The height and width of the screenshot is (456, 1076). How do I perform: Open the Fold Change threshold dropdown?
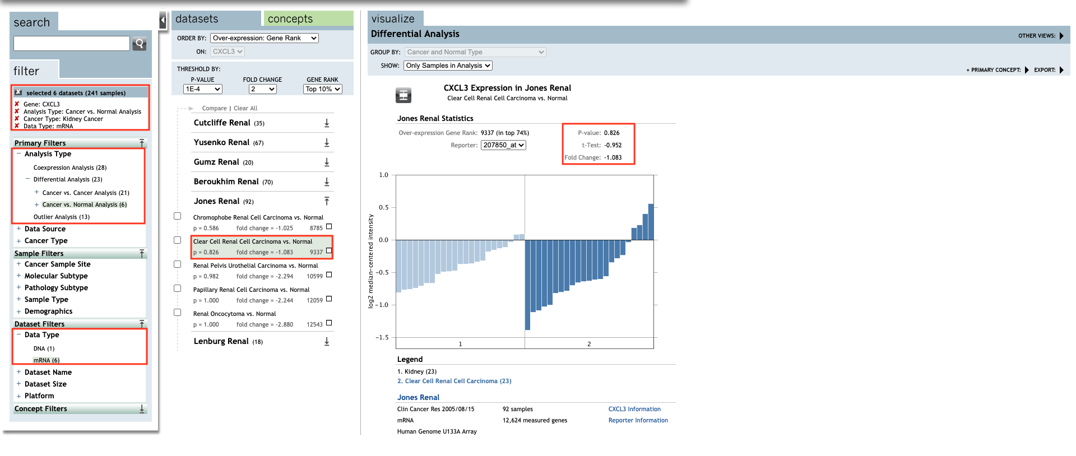coord(262,89)
